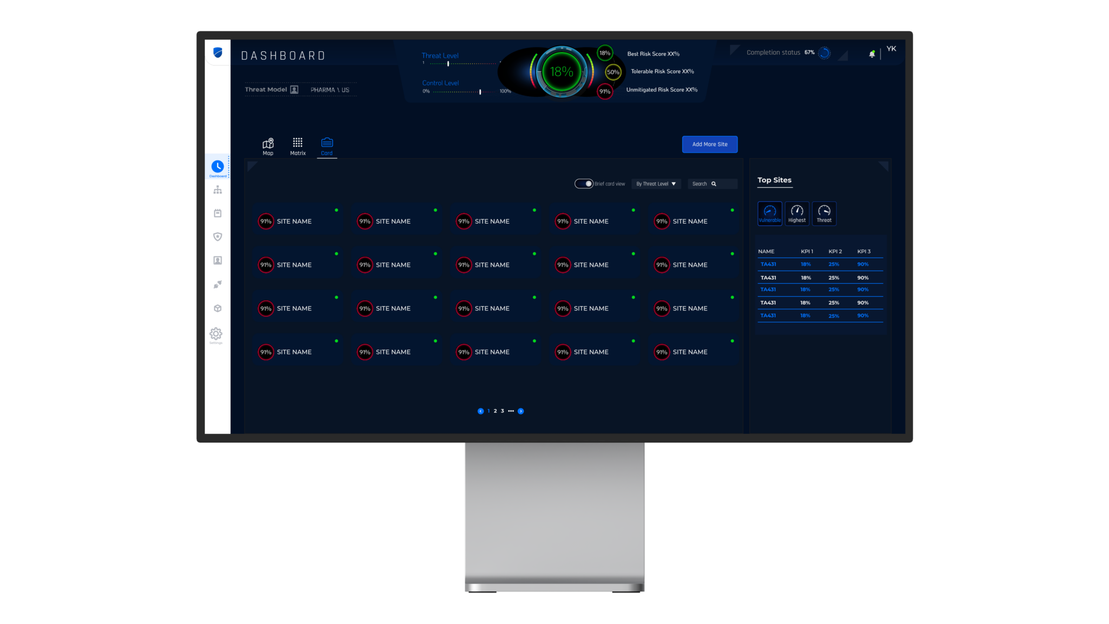Switch to the Map view tab
This screenshot has width=1109, height=624.
[x=268, y=146]
